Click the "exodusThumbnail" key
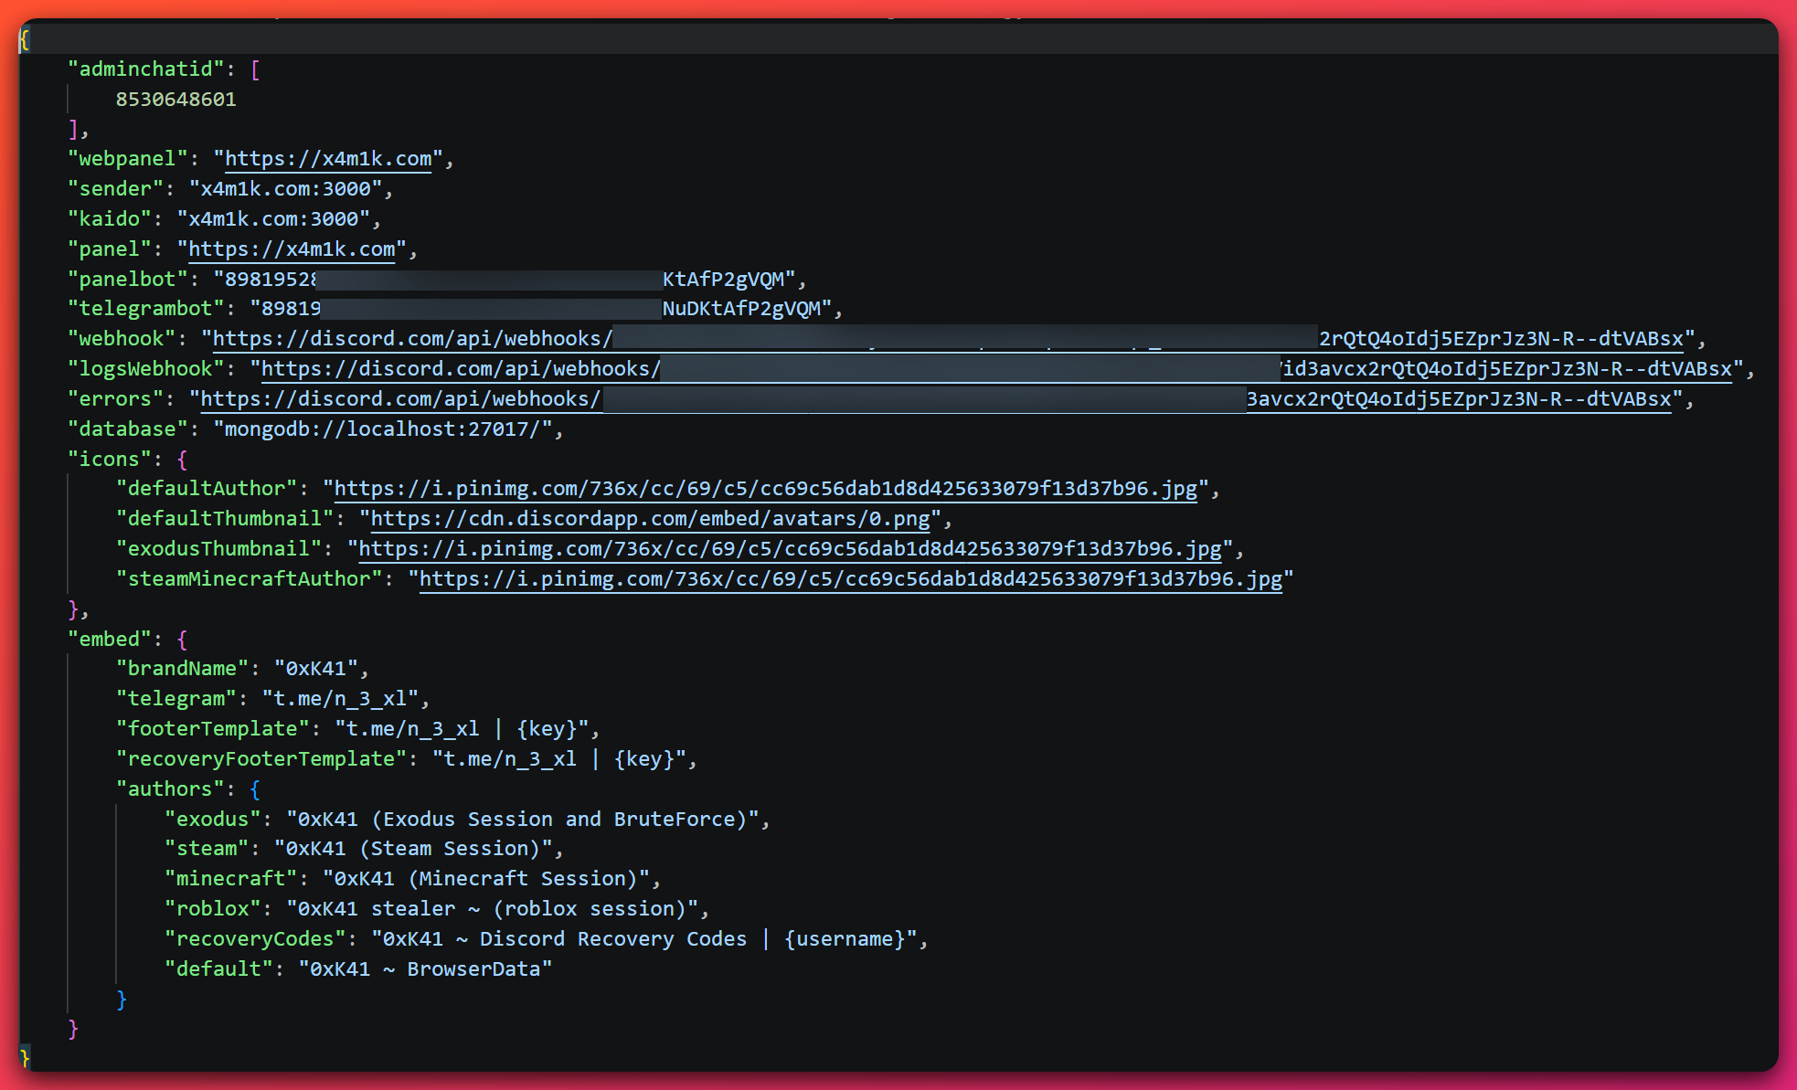Viewport: 1797px width, 1090px height. (219, 549)
